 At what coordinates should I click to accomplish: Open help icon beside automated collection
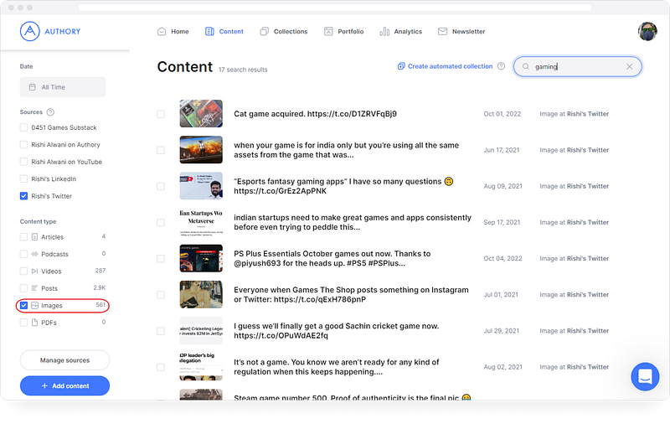click(501, 66)
